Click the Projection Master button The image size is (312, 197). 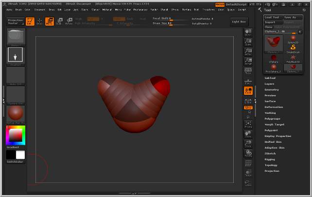(x=16, y=21)
